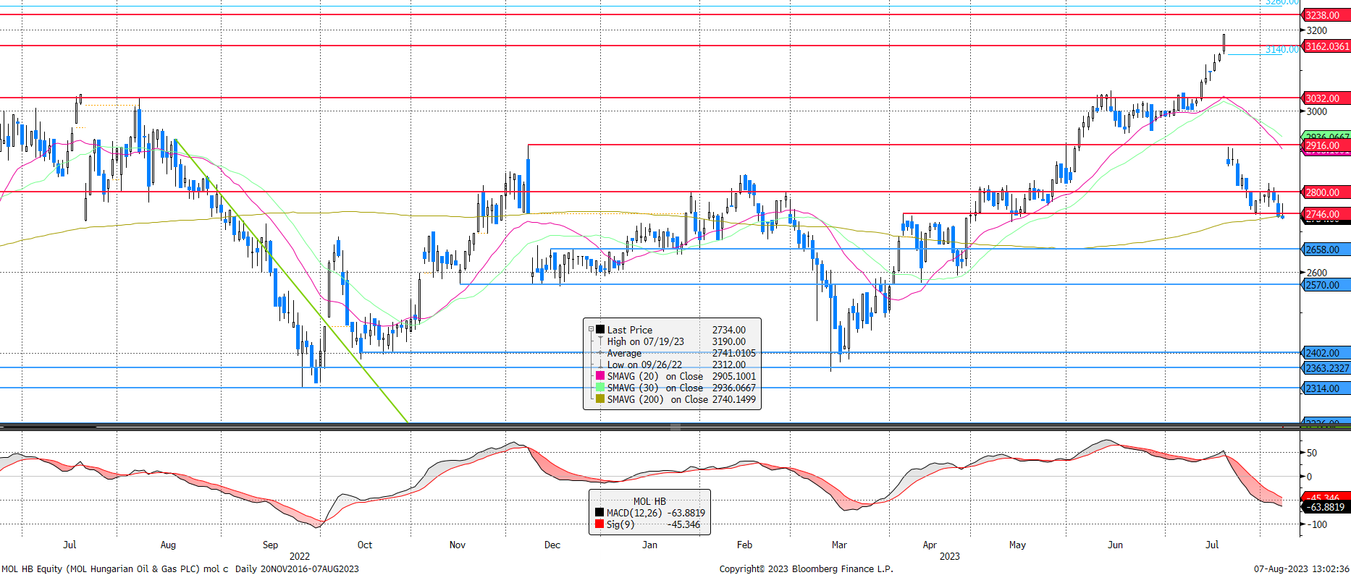Click the Low marker icon in legend
Image resolution: width=1351 pixels, height=575 pixels.
pyautogui.click(x=600, y=364)
